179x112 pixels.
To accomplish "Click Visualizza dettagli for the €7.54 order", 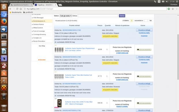I will click(144, 30).
